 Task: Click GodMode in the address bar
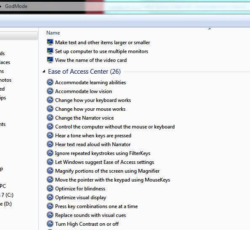point(16,6)
